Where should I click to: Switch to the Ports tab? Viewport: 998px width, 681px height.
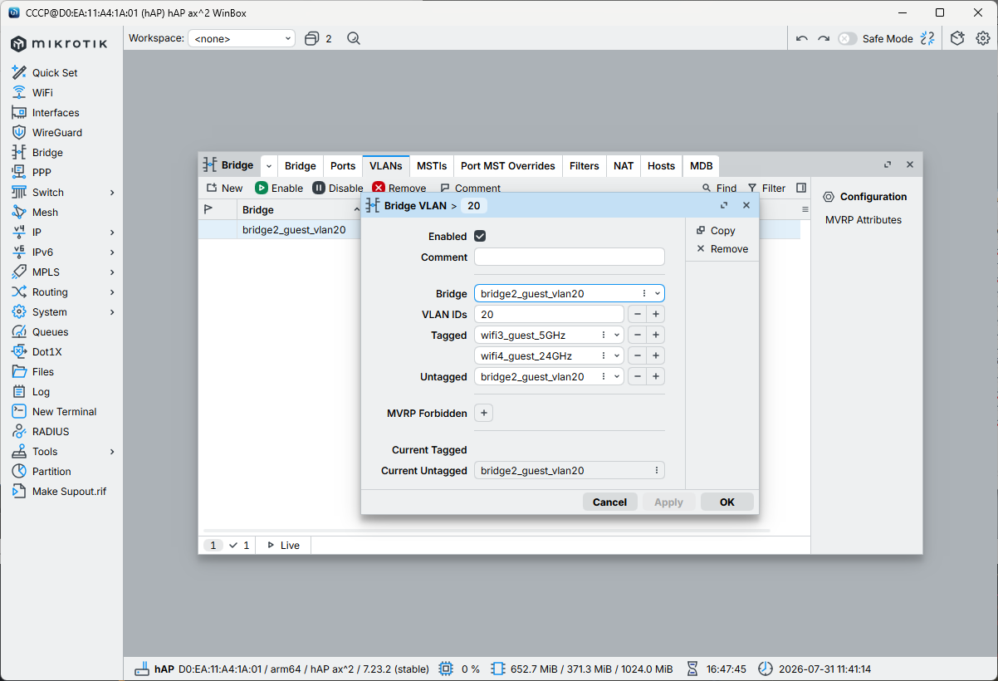tap(343, 165)
